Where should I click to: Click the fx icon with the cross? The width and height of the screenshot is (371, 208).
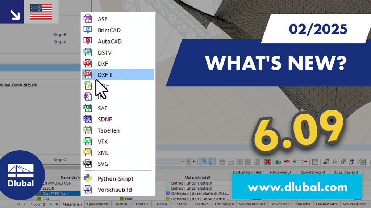pyautogui.click(x=343, y=161)
